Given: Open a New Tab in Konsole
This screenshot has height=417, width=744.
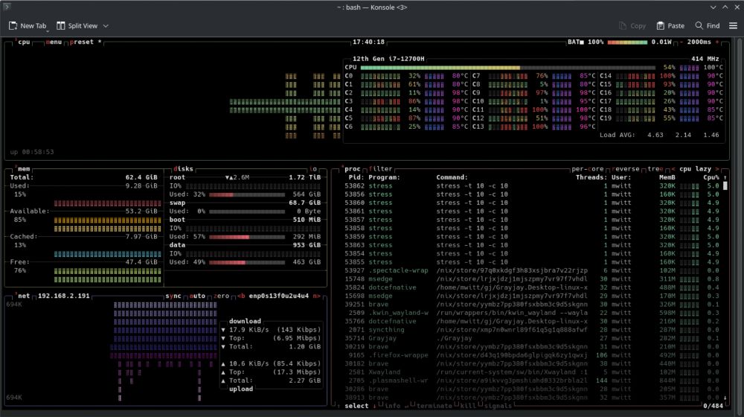Looking at the screenshot, I should point(28,25).
